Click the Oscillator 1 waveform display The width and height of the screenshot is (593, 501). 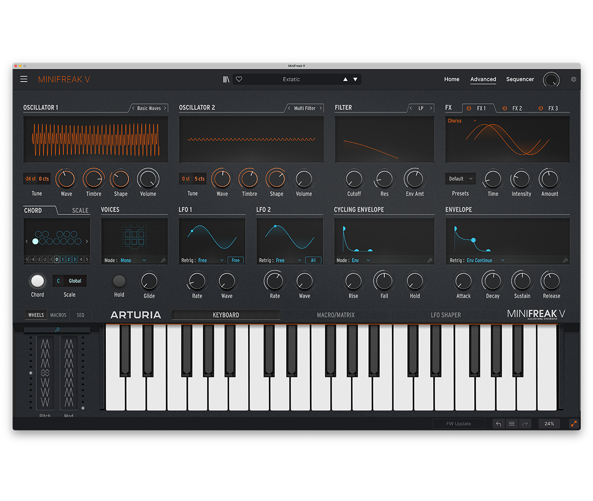95,140
